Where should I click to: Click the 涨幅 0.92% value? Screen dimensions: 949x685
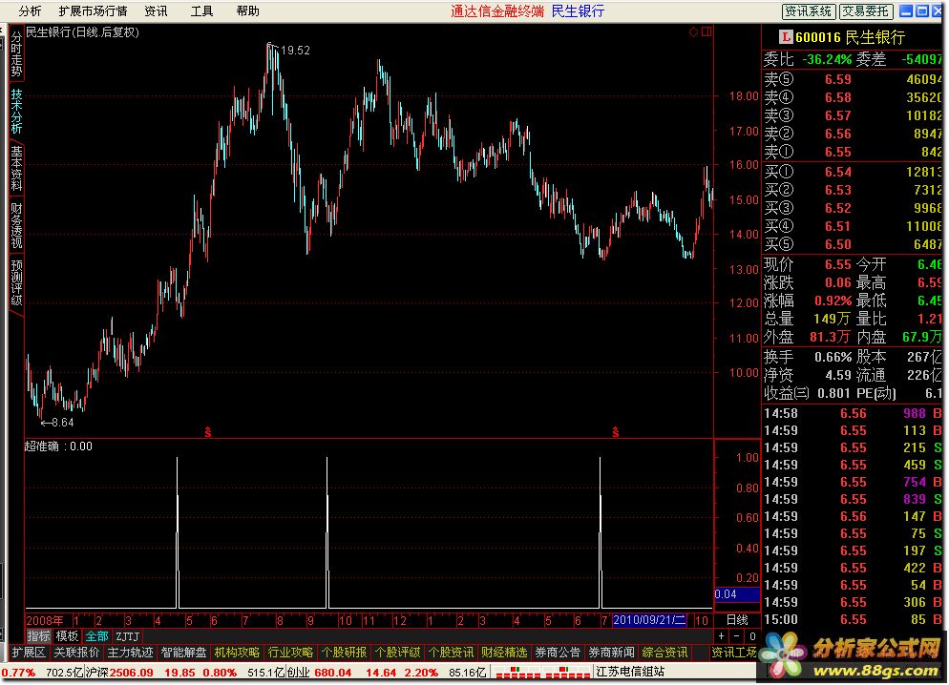pyautogui.click(x=833, y=301)
